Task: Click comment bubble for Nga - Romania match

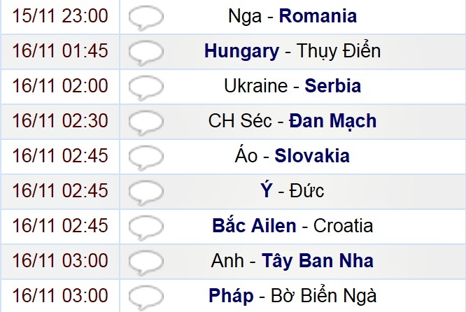Action: 147,17
